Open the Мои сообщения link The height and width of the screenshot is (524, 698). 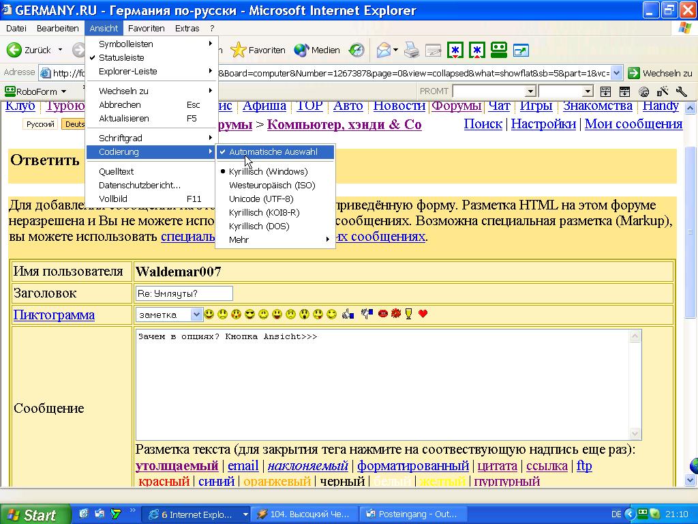(633, 124)
